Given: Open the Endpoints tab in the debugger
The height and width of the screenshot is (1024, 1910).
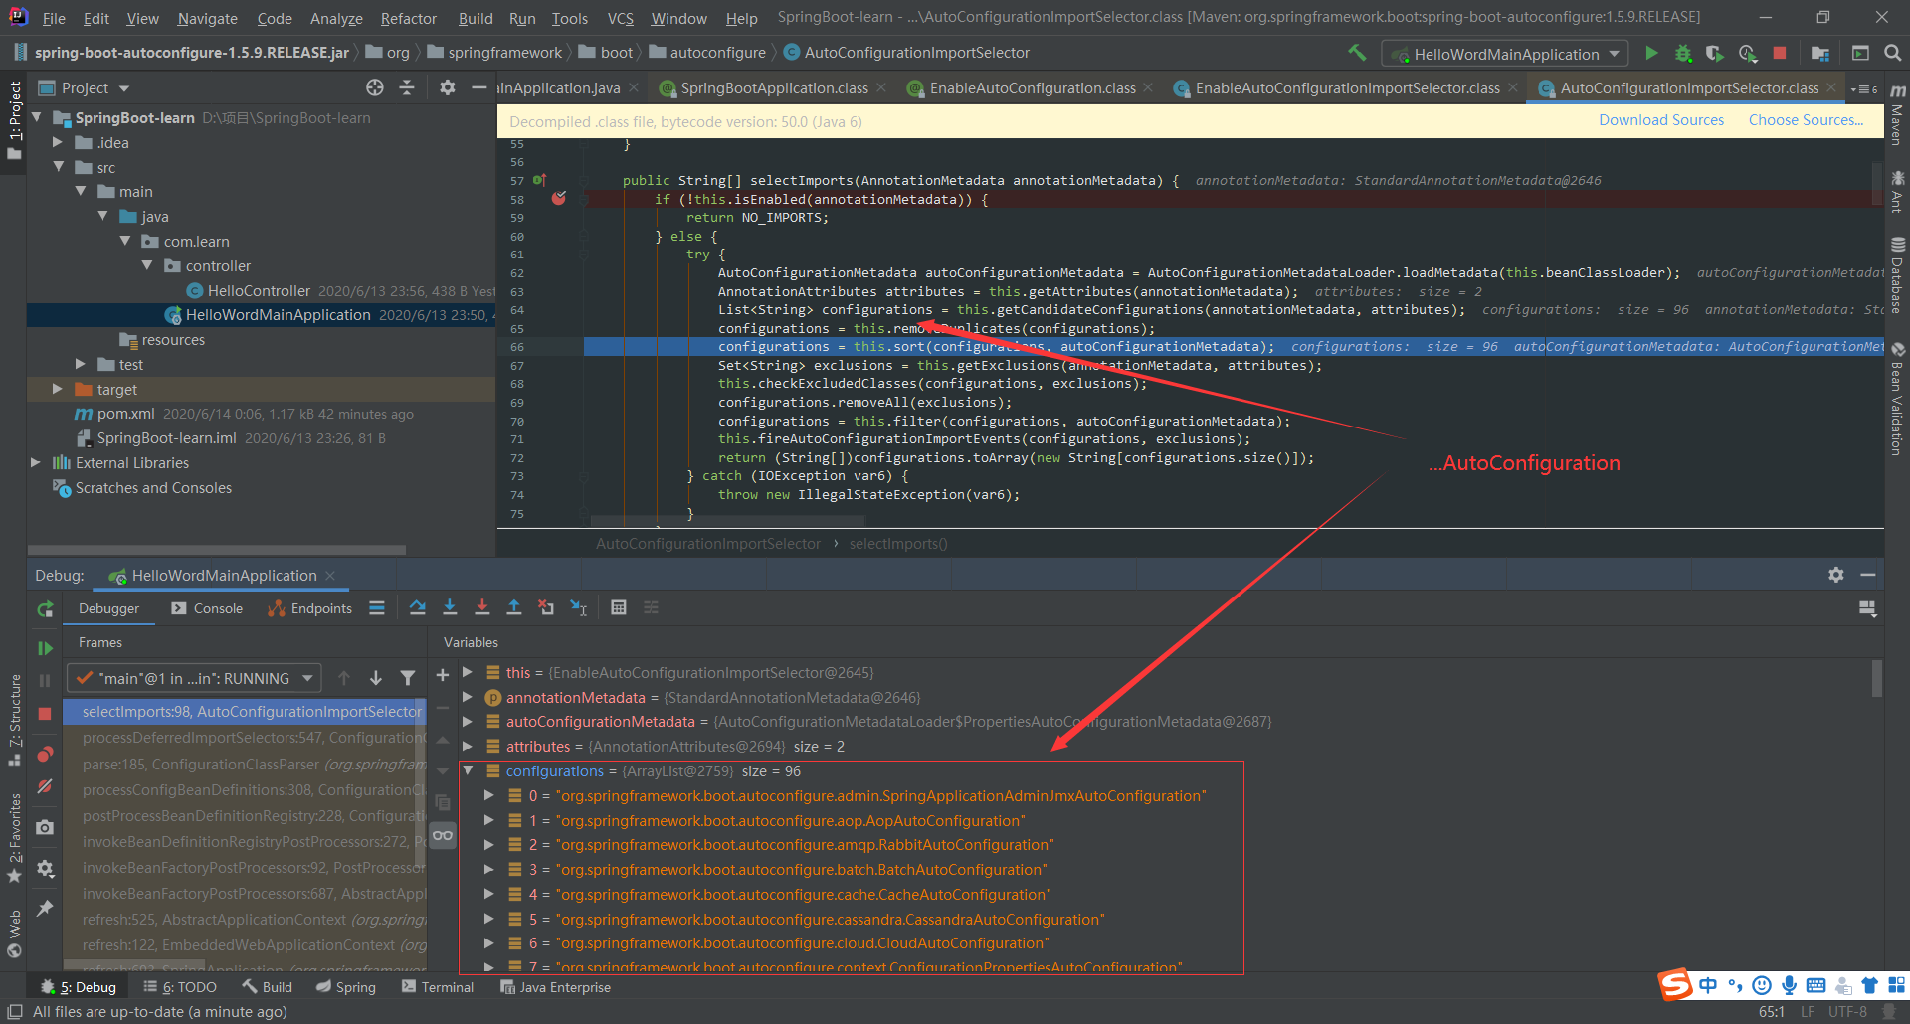Looking at the screenshot, I should (x=309, y=608).
